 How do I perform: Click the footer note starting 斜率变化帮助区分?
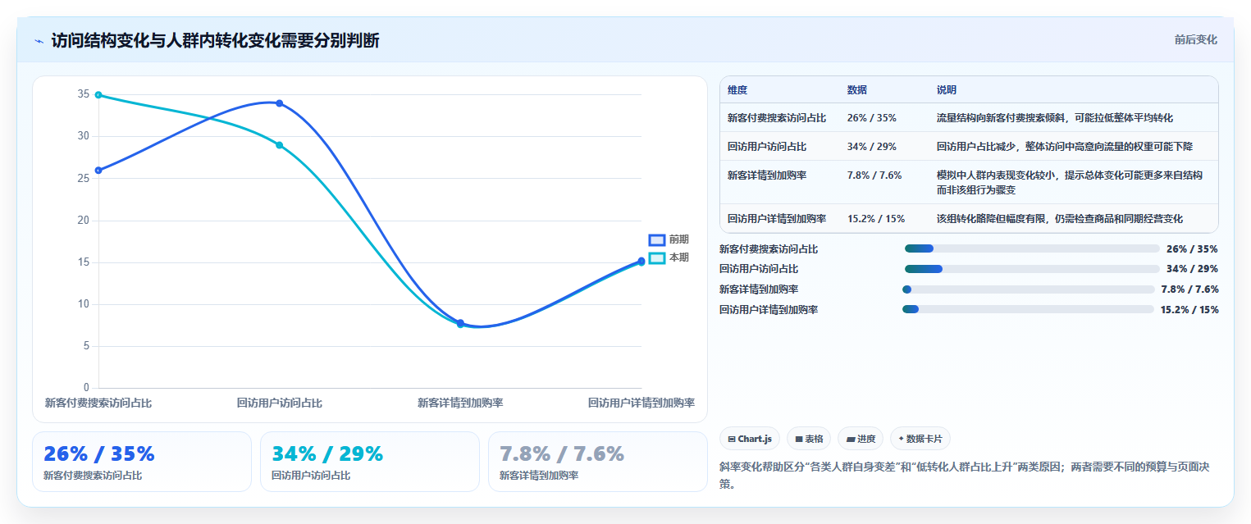[x=965, y=476]
